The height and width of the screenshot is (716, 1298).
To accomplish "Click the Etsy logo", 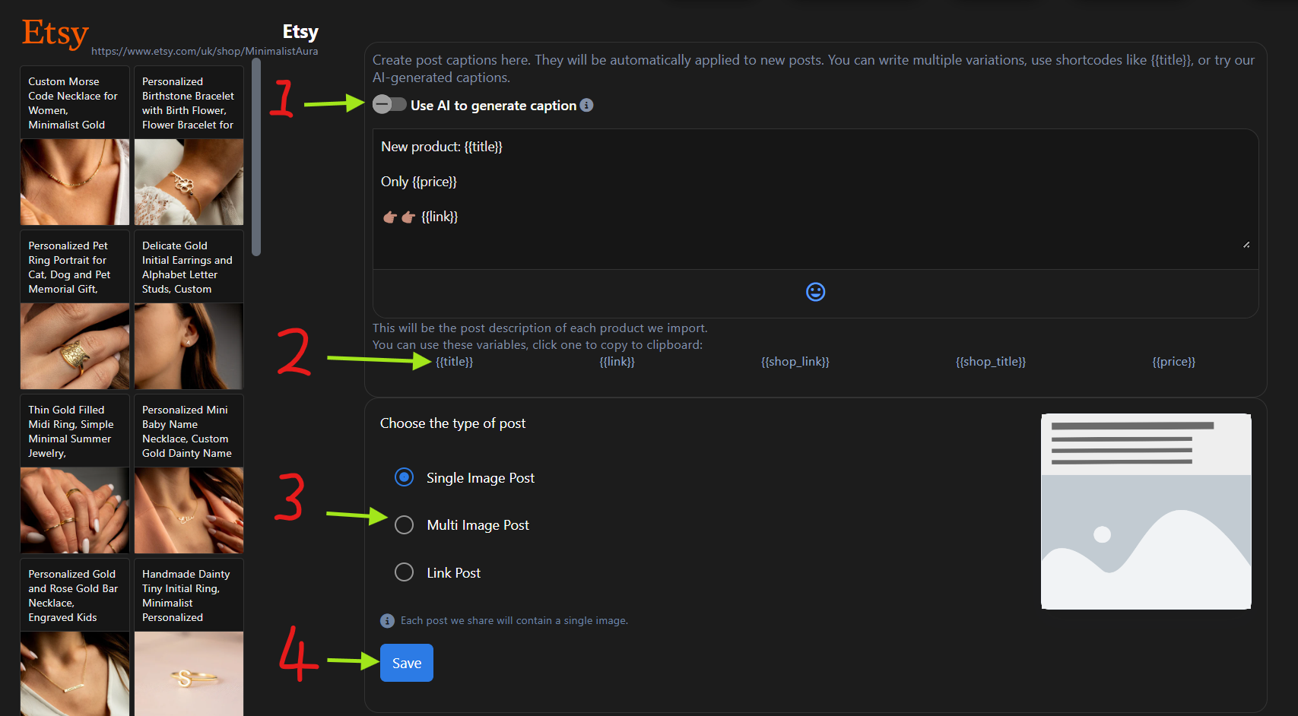I will (x=55, y=34).
